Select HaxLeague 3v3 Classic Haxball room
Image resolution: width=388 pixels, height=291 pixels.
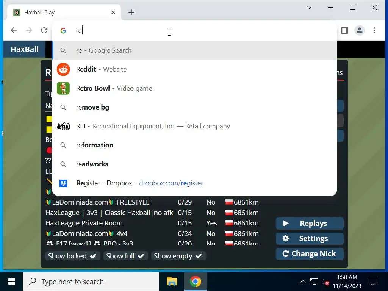152,213
